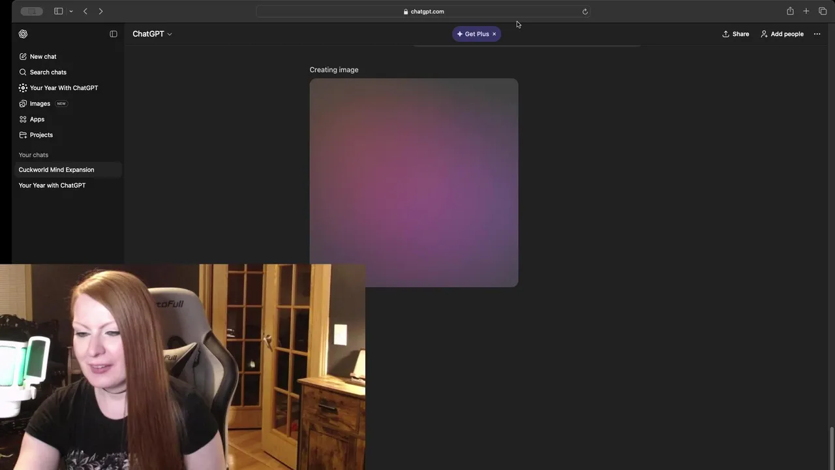Expand the ChatGPT model dropdown
Viewport: 835px width, 470px height.
point(152,34)
